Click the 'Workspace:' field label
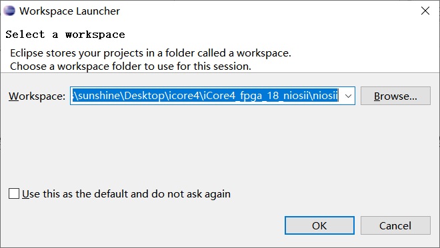The height and width of the screenshot is (248, 440). coord(37,96)
